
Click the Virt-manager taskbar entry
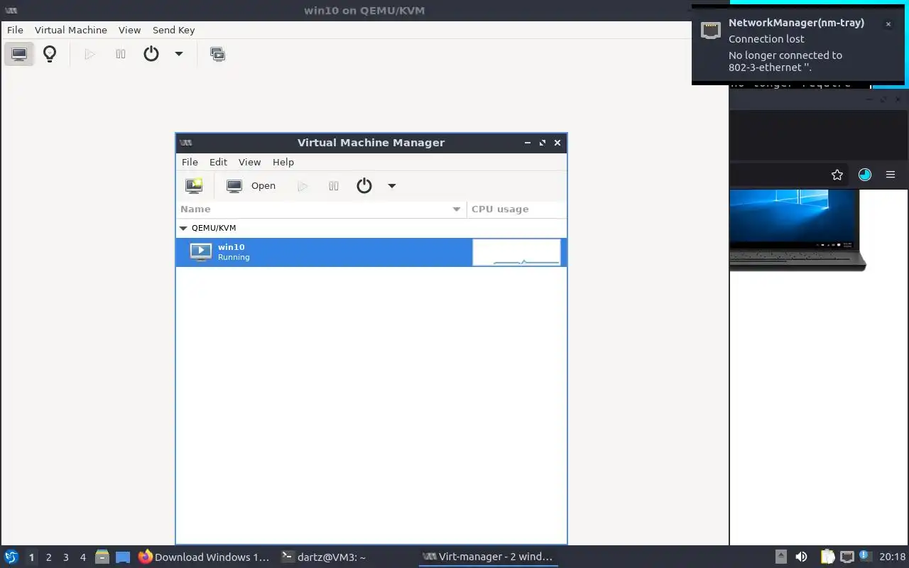click(488, 557)
